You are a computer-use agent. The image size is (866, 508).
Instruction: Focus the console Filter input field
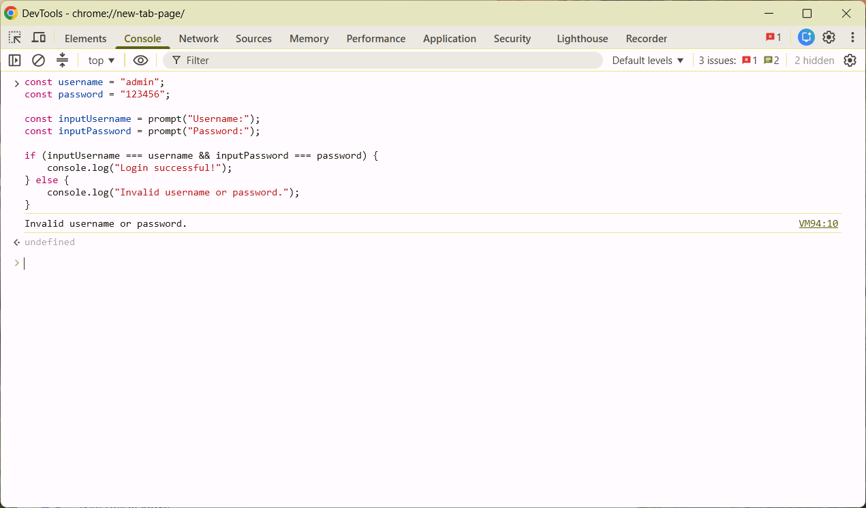[x=383, y=61]
